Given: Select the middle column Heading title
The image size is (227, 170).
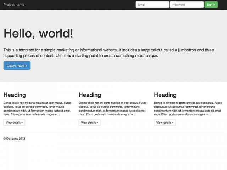Looking at the screenshot, I should tap(90, 95).
